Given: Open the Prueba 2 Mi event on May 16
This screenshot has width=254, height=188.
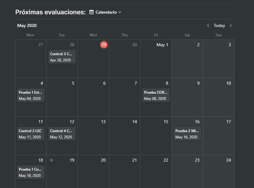Looking at the screenshot, I should tap(187, 134).
